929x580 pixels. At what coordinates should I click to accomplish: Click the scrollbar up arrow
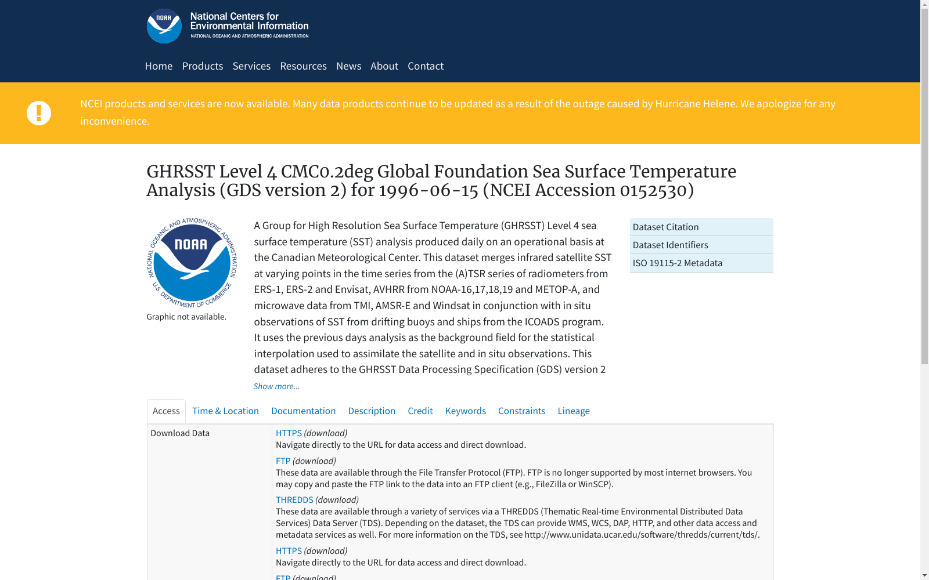924,5
